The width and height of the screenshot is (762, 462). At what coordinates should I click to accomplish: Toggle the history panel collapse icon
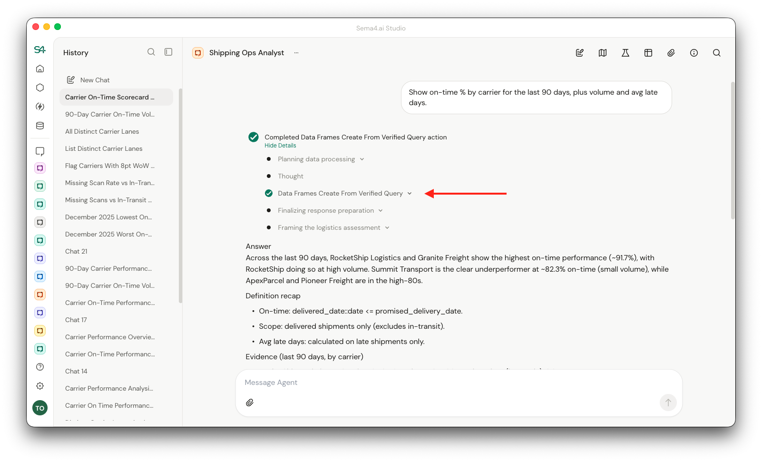[168, 51]
